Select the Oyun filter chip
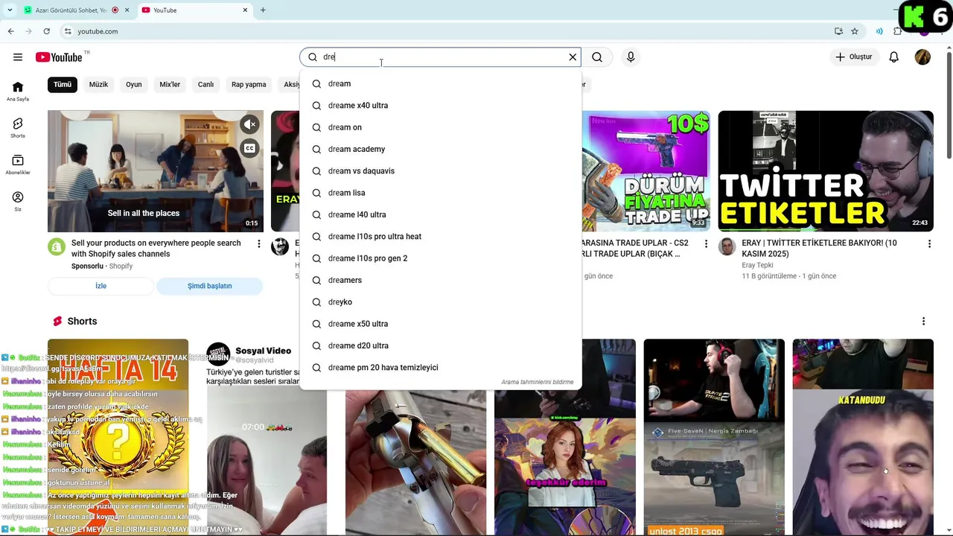The image size is (953, 536). [134, 85]
